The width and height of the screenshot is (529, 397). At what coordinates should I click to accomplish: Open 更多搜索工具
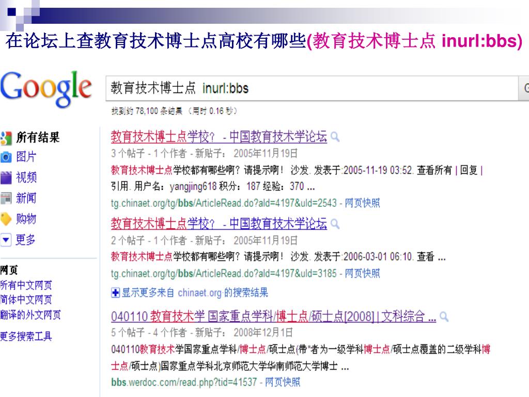click(x=26, y=336)
